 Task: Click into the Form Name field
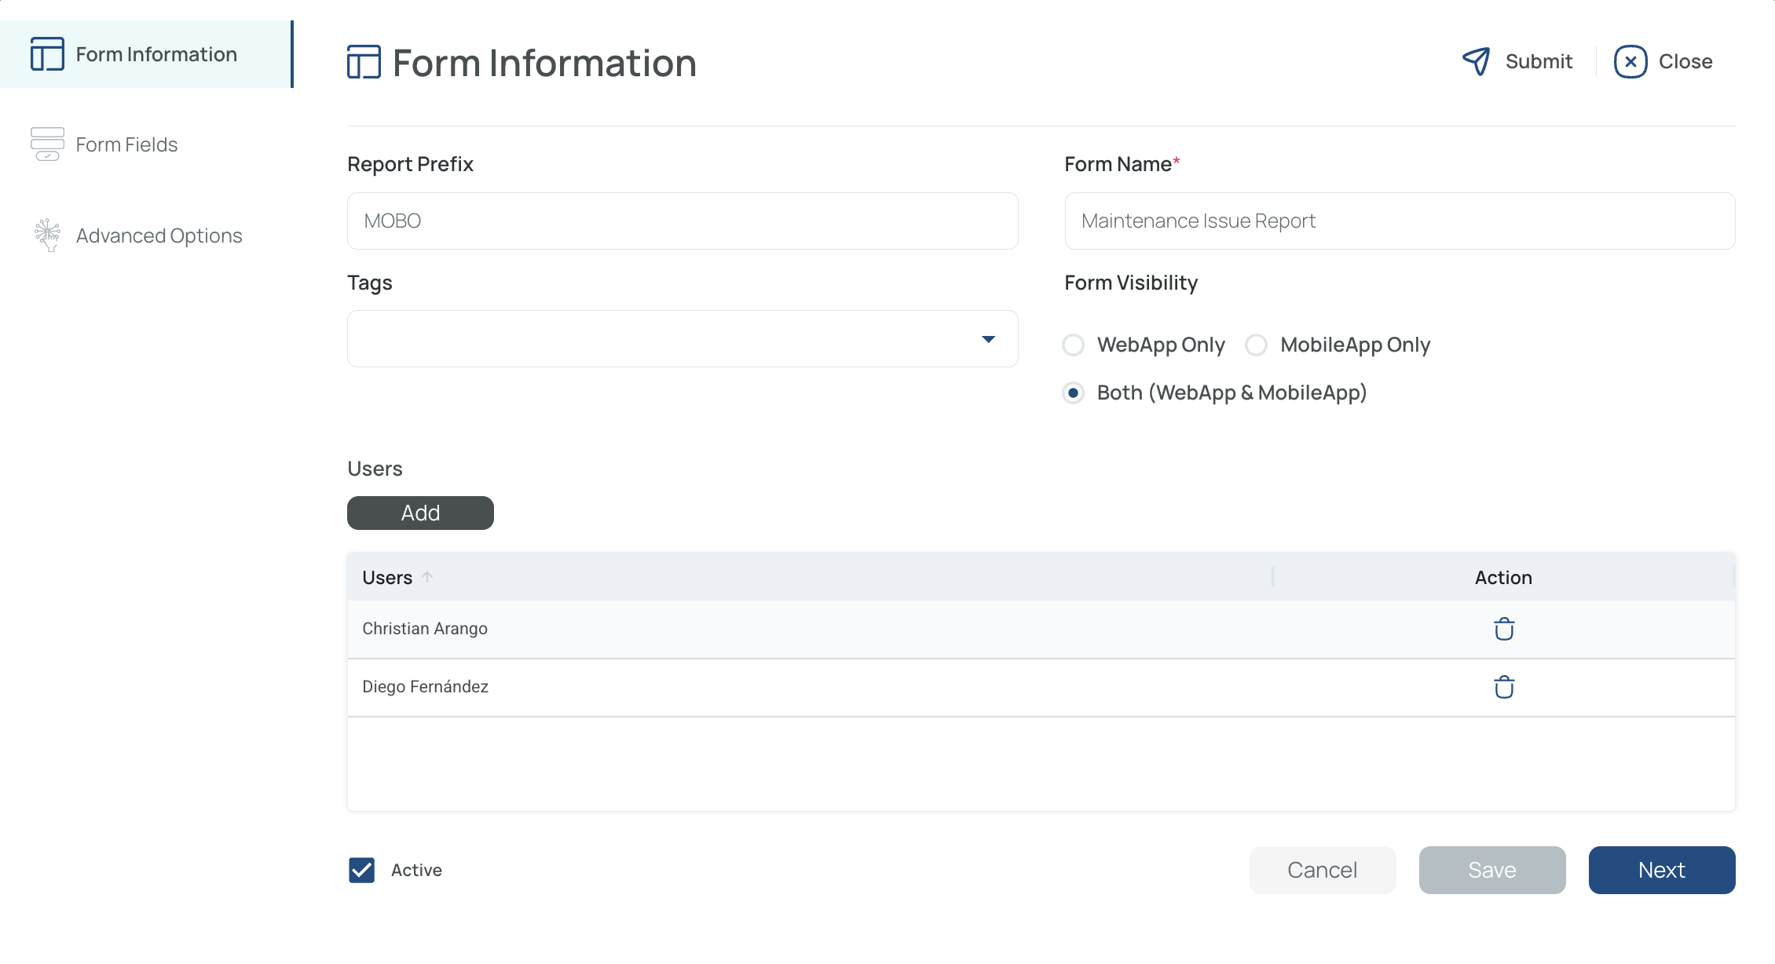click(x=1399, y=221)
